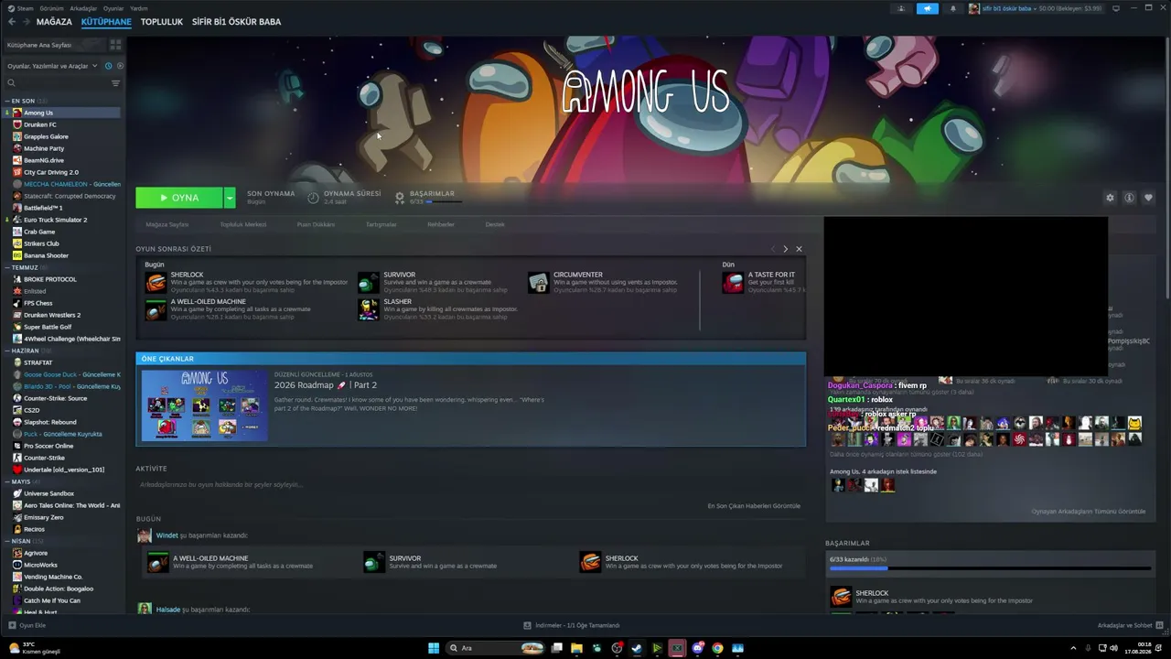Screen dimensions: 1171x659
Task: Click Steam icon in Windows taskbar
Action: click(x=638, y=648)
